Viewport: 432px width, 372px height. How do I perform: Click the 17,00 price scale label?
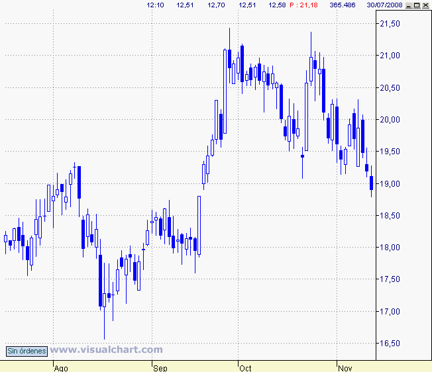coord(390,312)
